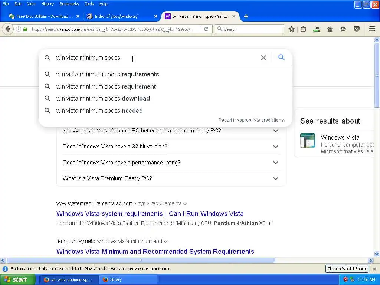Click the Windows Vista result thumbnail
The width and height of the screenshot is (380, 285).
[x=308, y=141]
